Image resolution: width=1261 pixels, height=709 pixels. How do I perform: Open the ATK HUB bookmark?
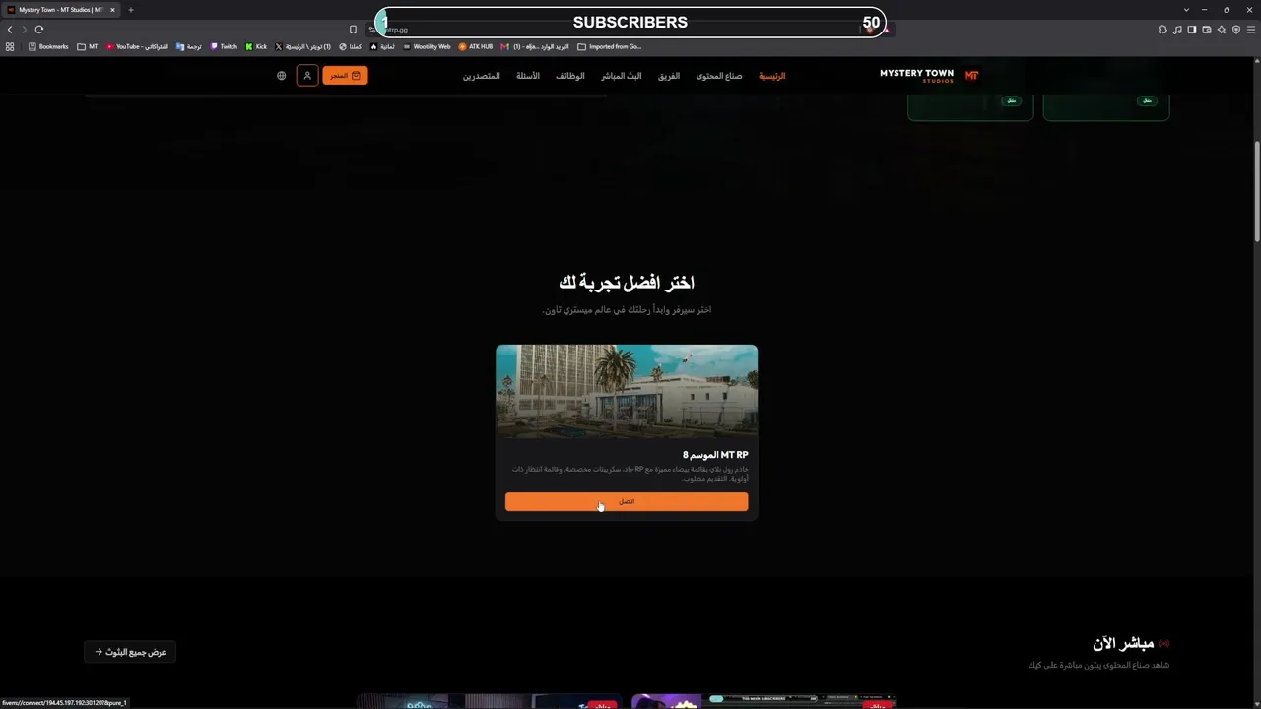pos(476,46)
